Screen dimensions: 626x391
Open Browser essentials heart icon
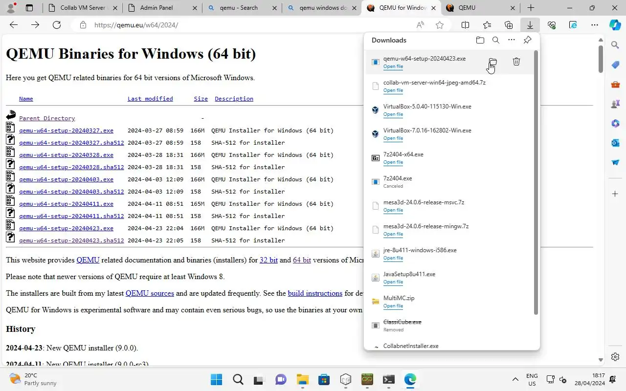[552, 25]
